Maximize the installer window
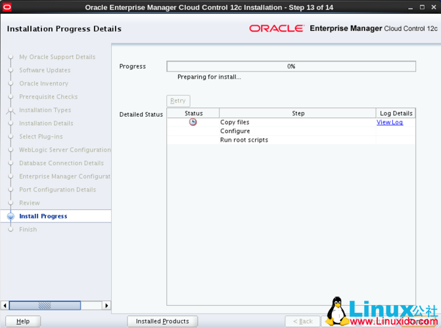Viewport: 441px width, 328px height. click(x=422, y=7)
